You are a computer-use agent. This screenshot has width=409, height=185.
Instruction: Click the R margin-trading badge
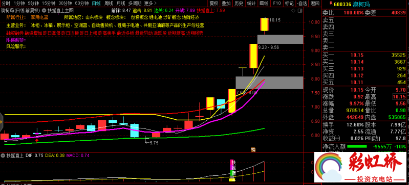pos(331,3)
